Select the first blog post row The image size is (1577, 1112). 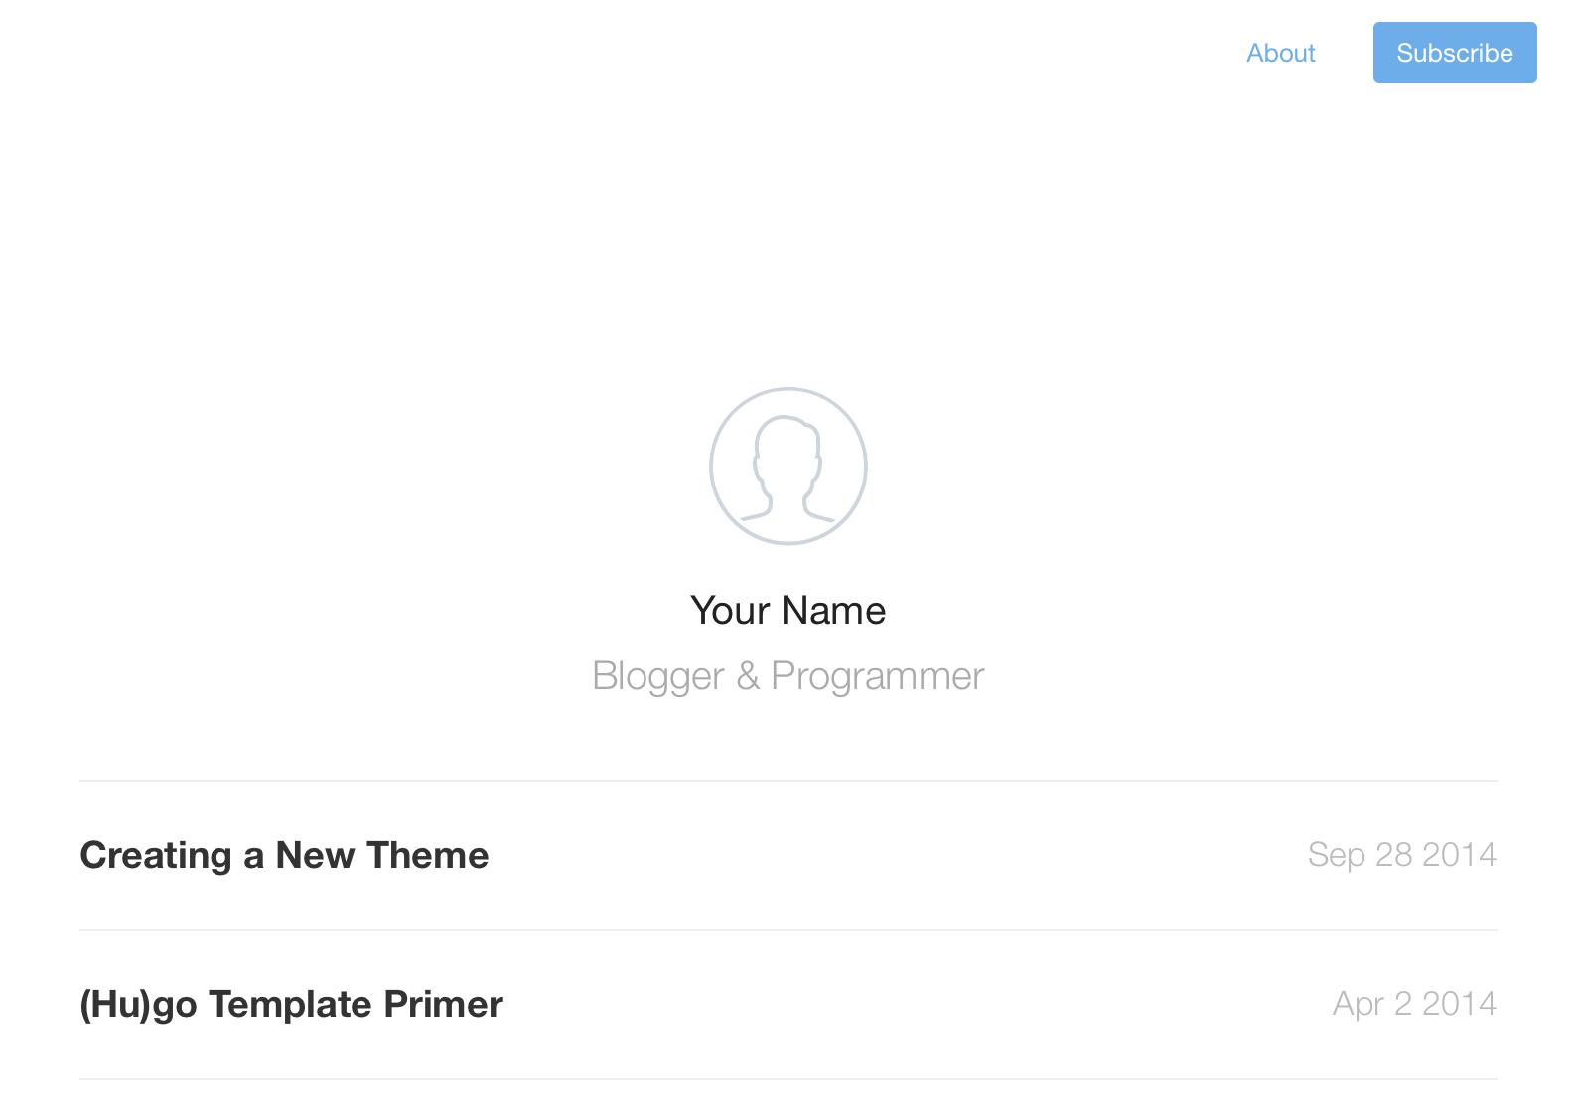pyautogui.click(x=695, y=854)
